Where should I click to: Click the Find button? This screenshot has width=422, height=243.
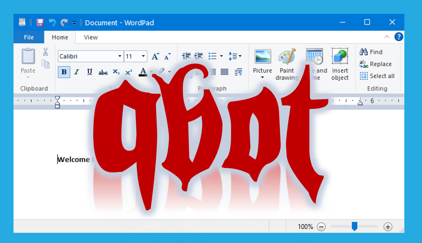point(371,52)
